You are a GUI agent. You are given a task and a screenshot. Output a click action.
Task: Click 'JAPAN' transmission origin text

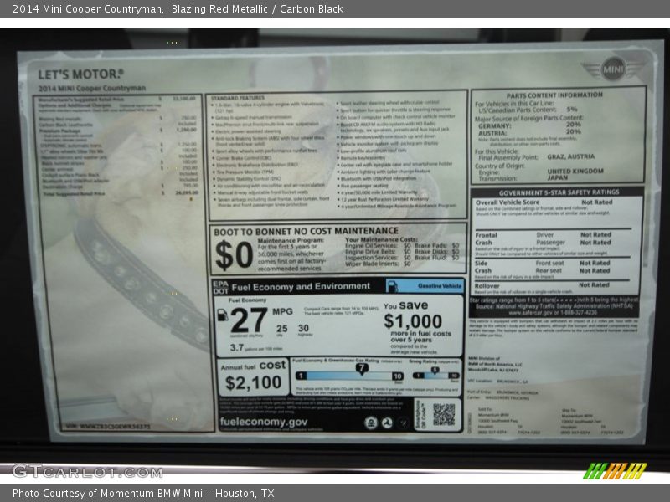click(x=558, y=177)
